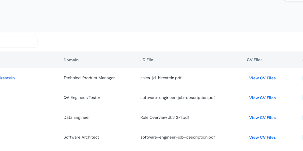Image resolution: width=303 pixels, height=151 pixels.
Task: Select the Data Engineer domain cell
Action: click(77, 118)
